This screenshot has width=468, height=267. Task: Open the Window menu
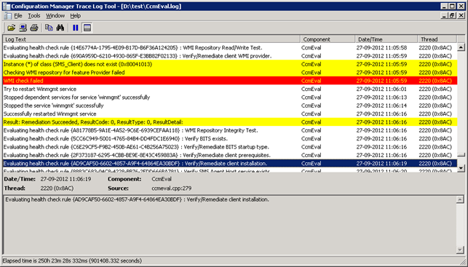55,16
